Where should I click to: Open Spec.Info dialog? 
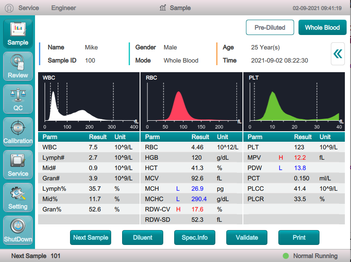click(x=195, y=238)
